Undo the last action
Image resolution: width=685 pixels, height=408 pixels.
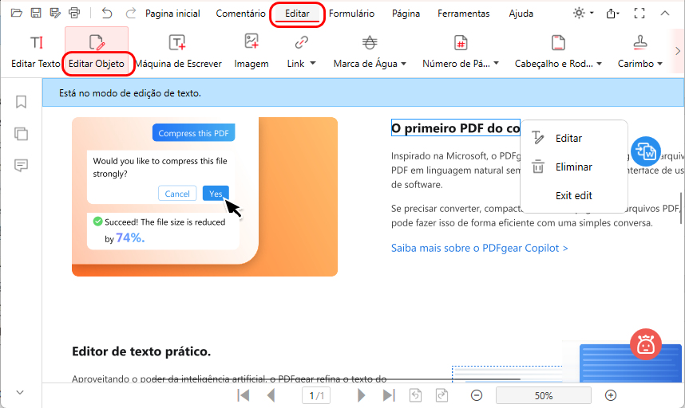(x=107, y=13)
